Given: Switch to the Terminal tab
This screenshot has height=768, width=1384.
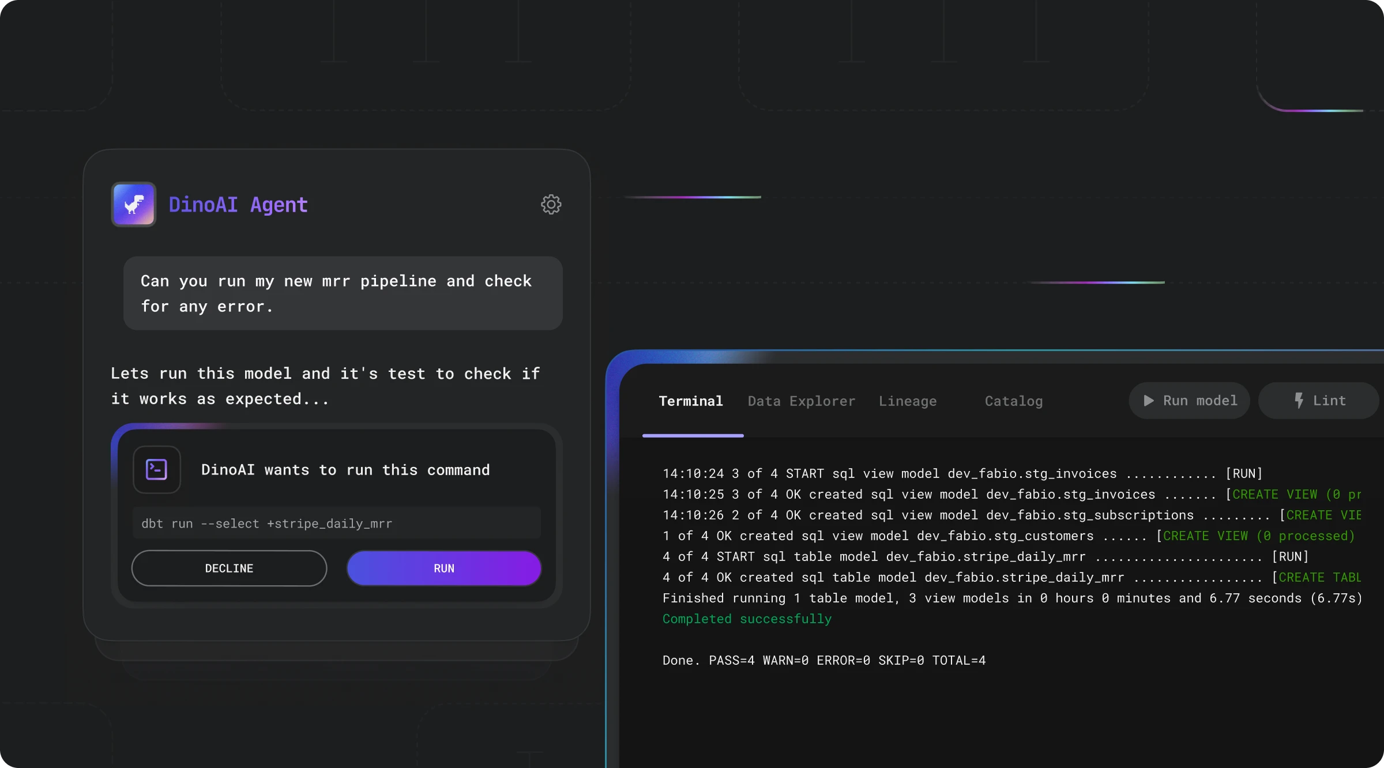Looking at the screenshot, I should click(x=690, y=401).
